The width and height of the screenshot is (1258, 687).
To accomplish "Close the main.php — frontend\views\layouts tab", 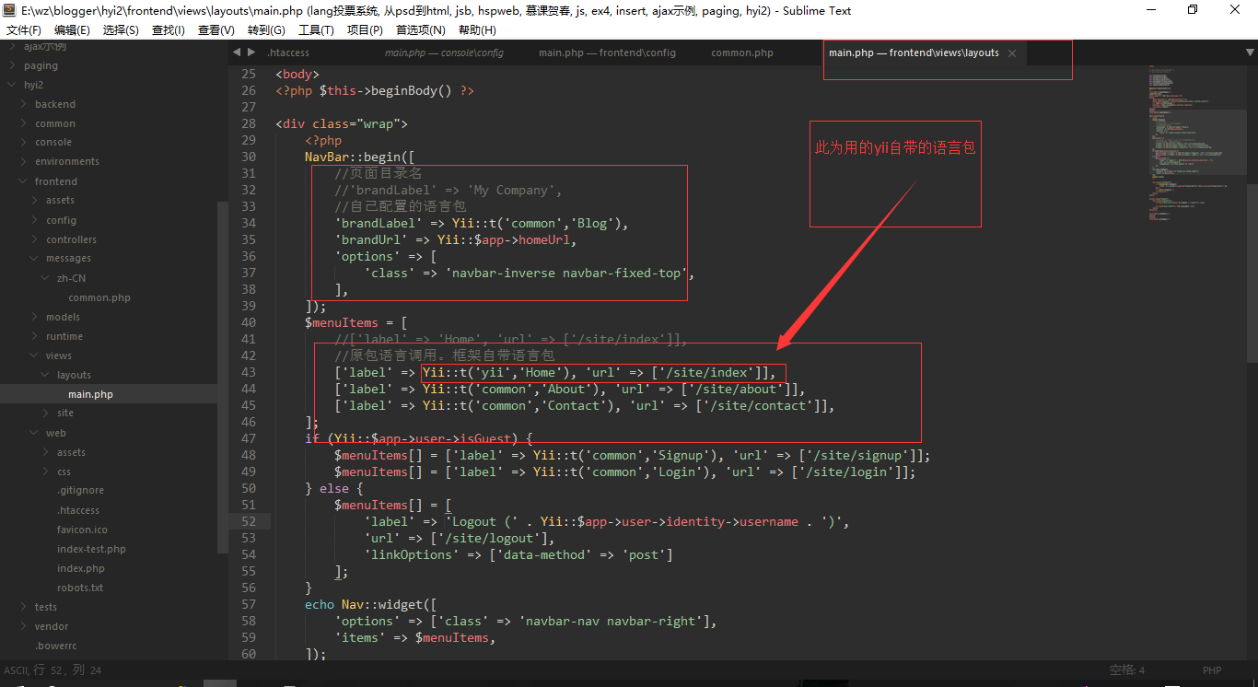I will 1012,53.
